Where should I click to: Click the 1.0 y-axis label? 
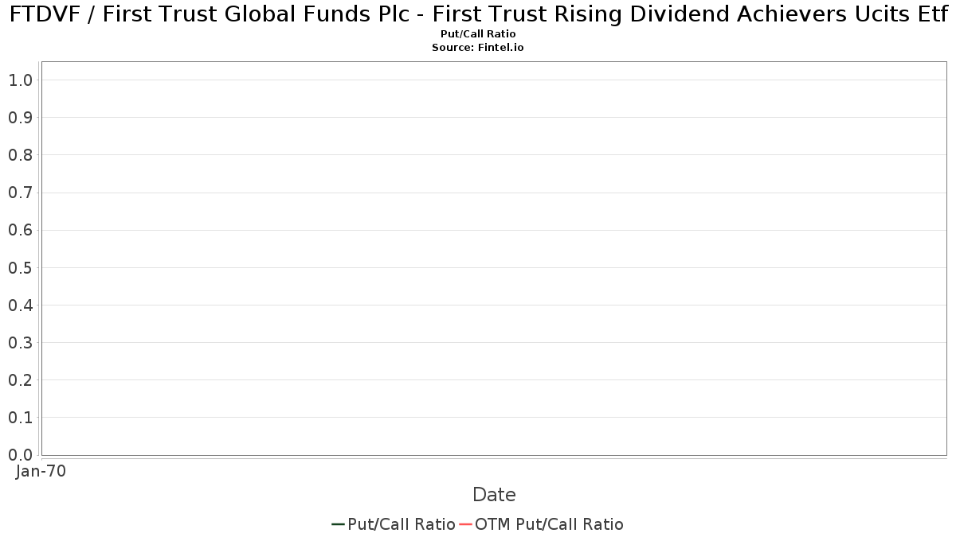click(x=20, y=80)
